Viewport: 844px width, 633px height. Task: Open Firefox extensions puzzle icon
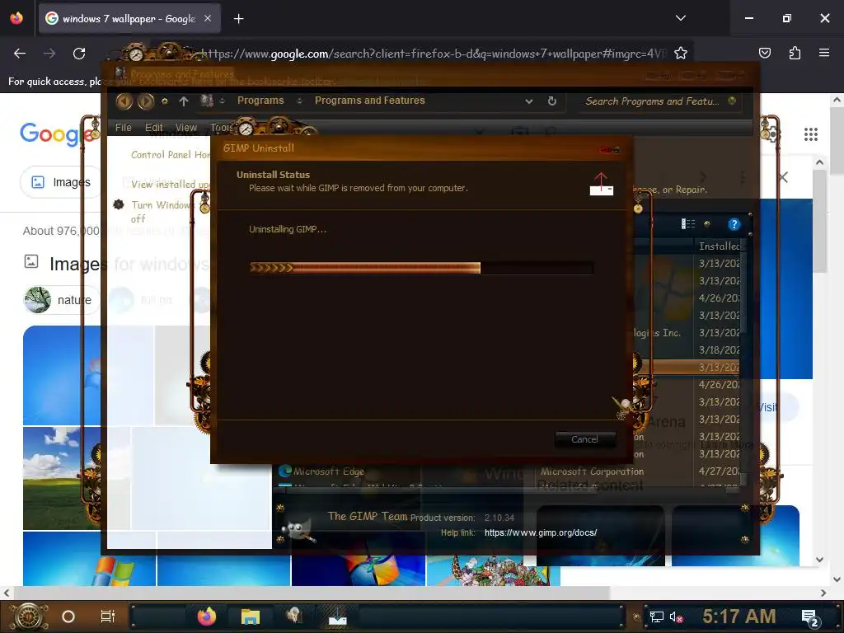coord(795,53)
